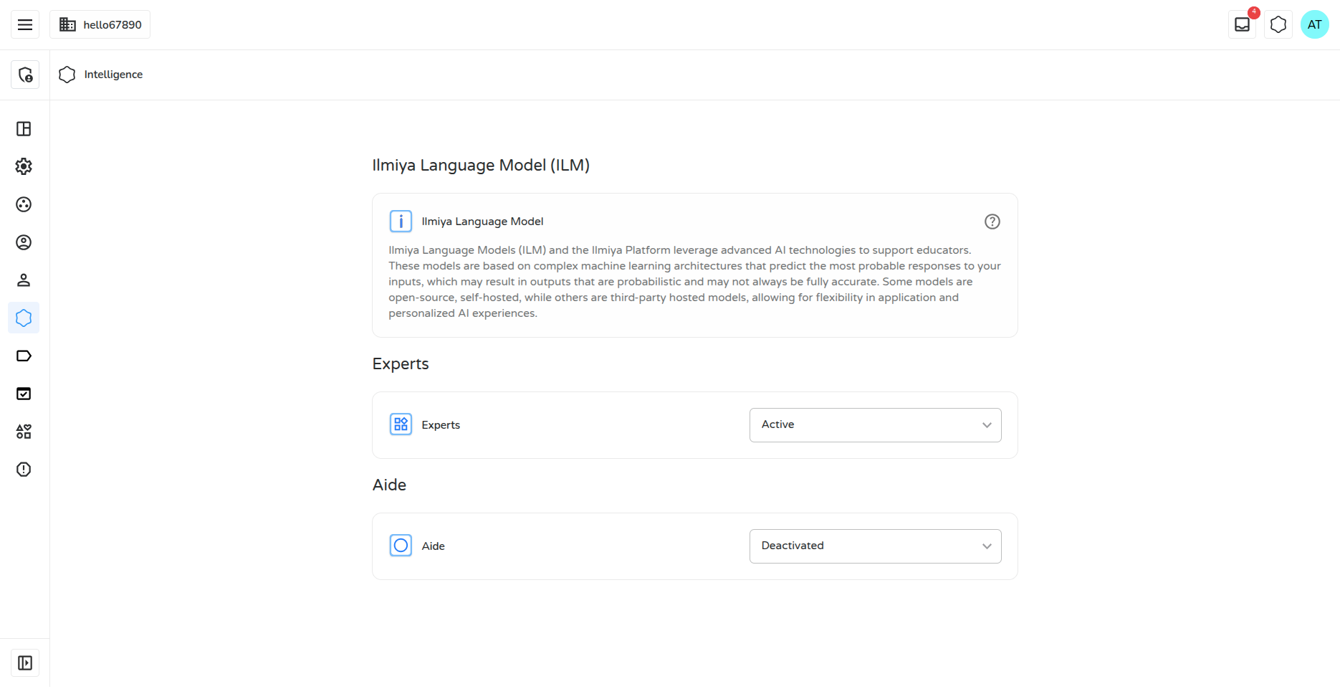The height and width of the screenshot is (689, 1340).
Task: Open the calendar check sidebar icon
Action: coord(24,394)
